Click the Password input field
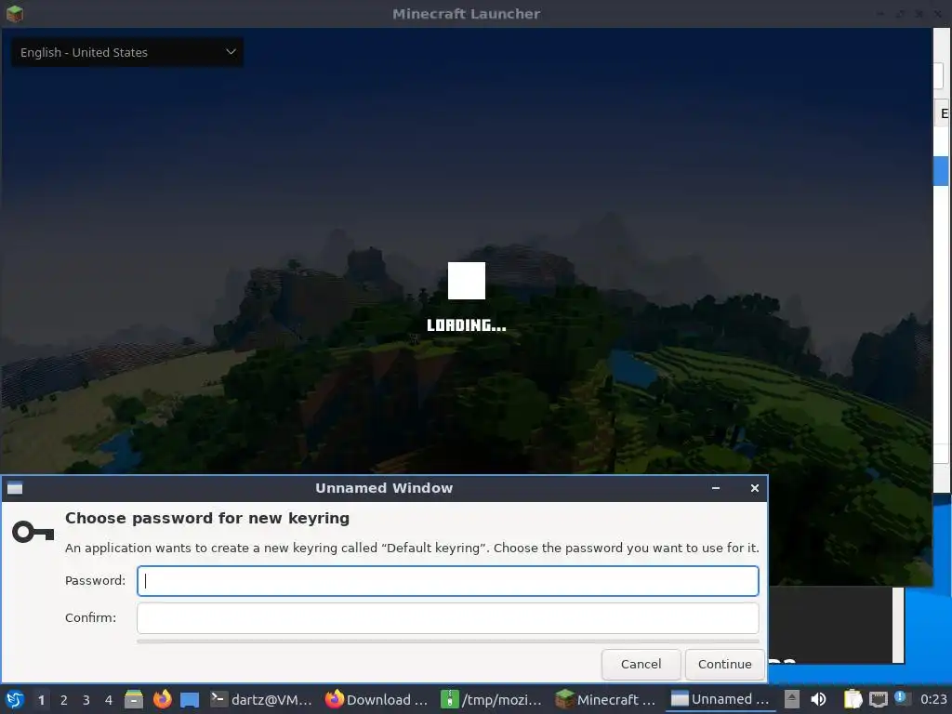Screen dimensions: 952x714 coord(447,581)
